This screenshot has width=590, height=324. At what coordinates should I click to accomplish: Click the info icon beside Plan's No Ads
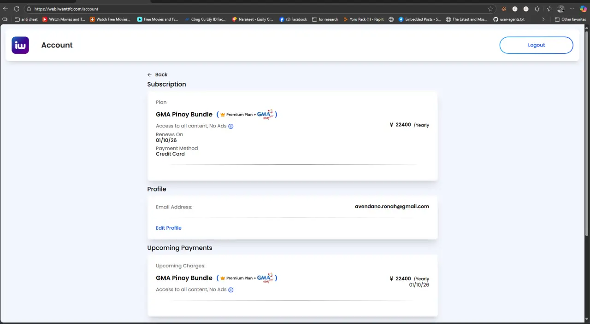(x=231, y=126)
